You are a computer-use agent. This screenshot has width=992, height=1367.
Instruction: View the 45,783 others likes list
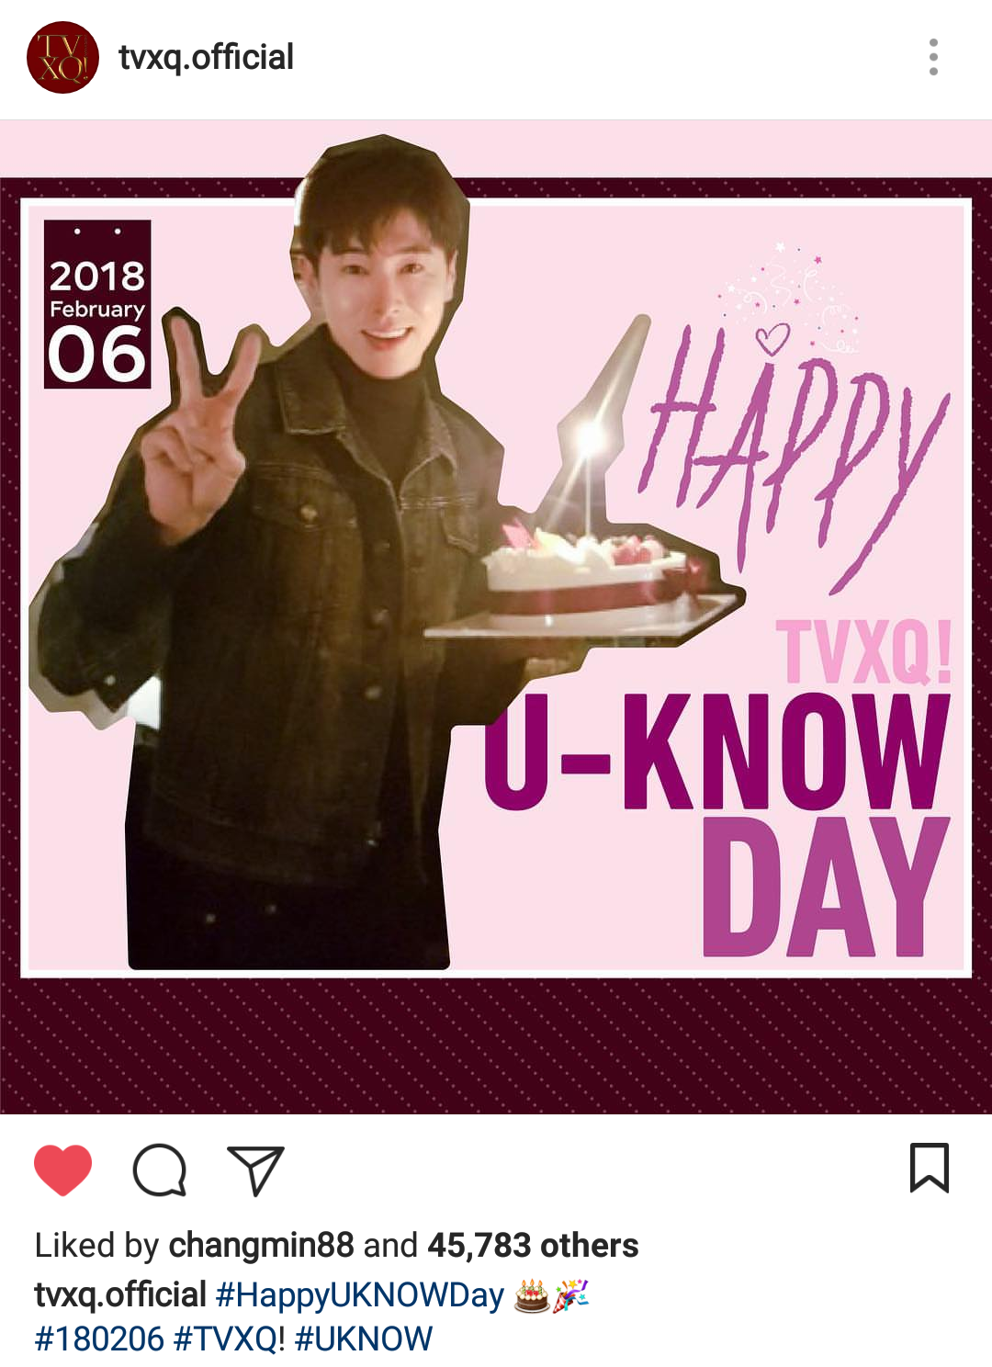click(533, 1245)
